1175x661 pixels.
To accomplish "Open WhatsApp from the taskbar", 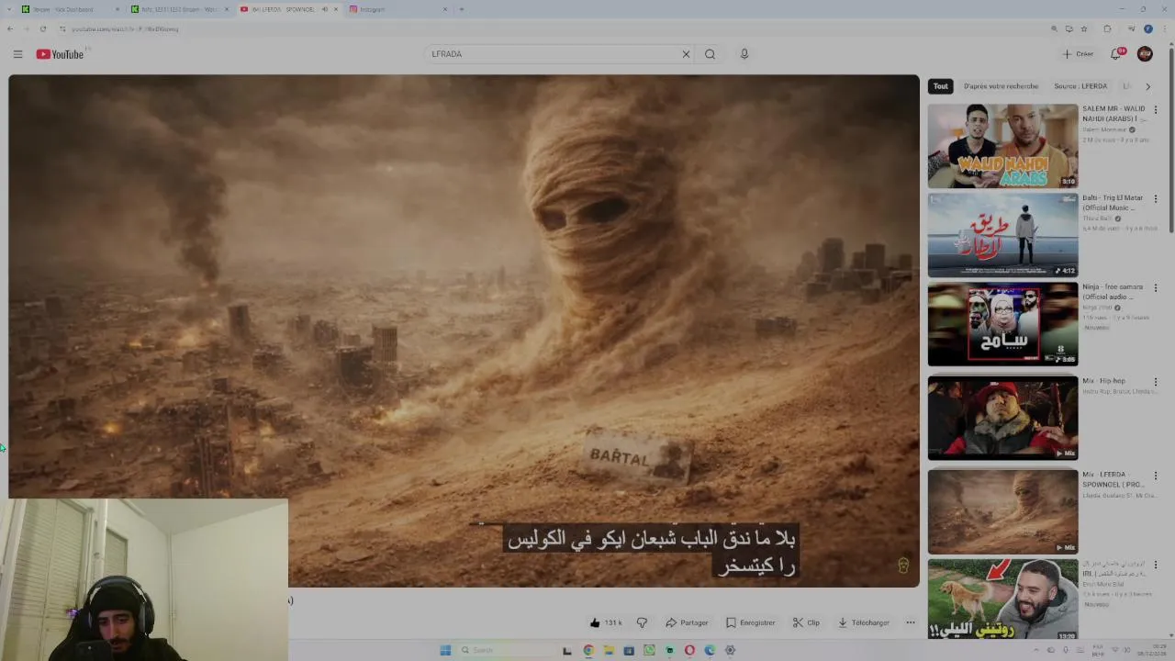I will 649,650.
